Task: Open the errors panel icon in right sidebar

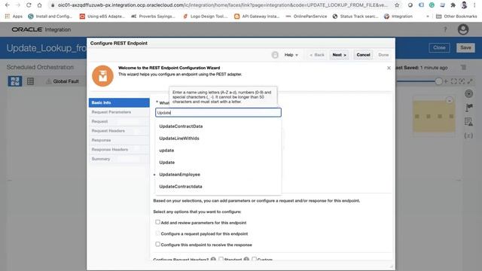Action: coord(468,122)
